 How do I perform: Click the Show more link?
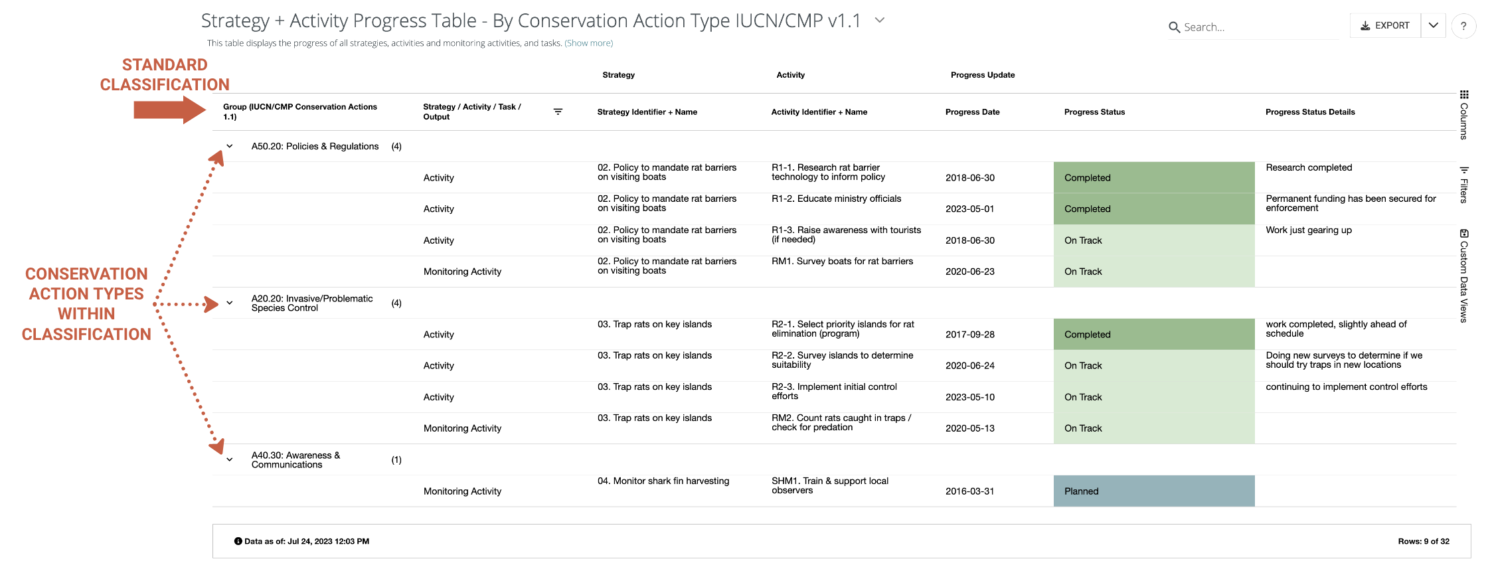[x=589, y=43]
